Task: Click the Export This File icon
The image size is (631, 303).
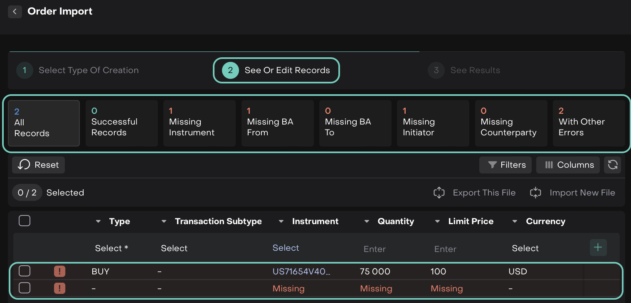Action: pyautogui.click(x=439, y=193)
